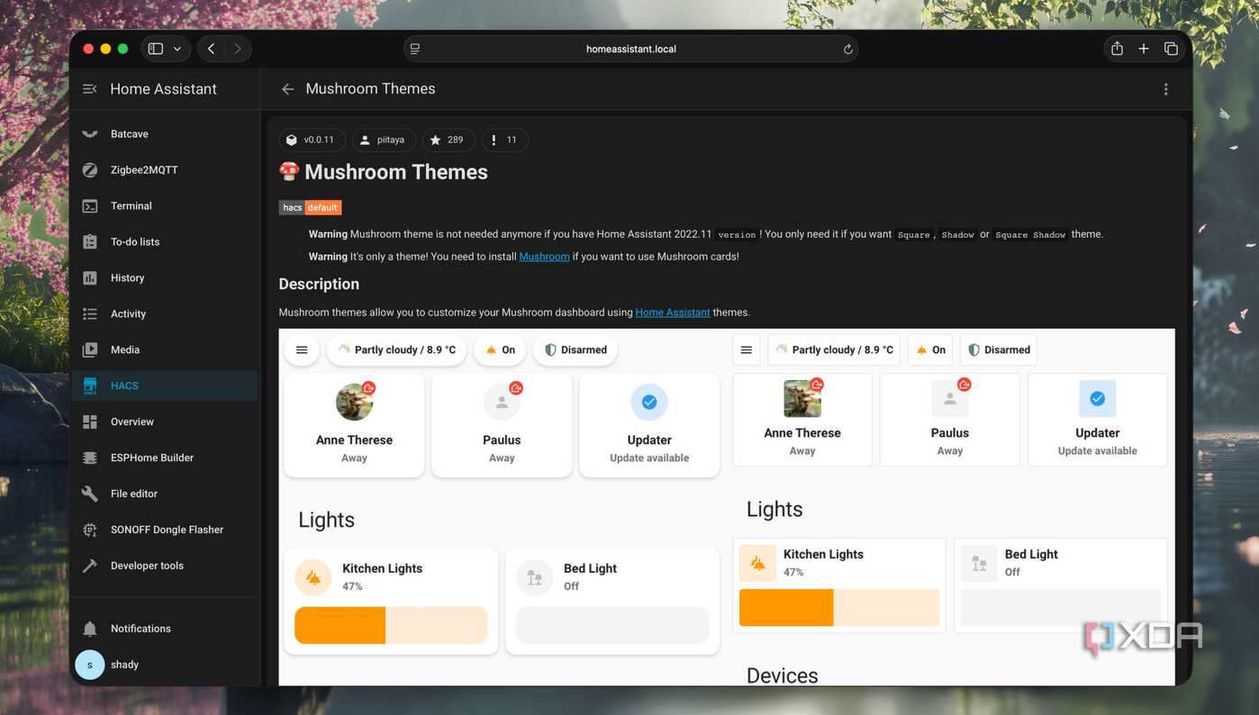This screenshot has width=1259, height=715.
Task: Follow the Mushroom link in warning
Action: click(x=544, y=257)
